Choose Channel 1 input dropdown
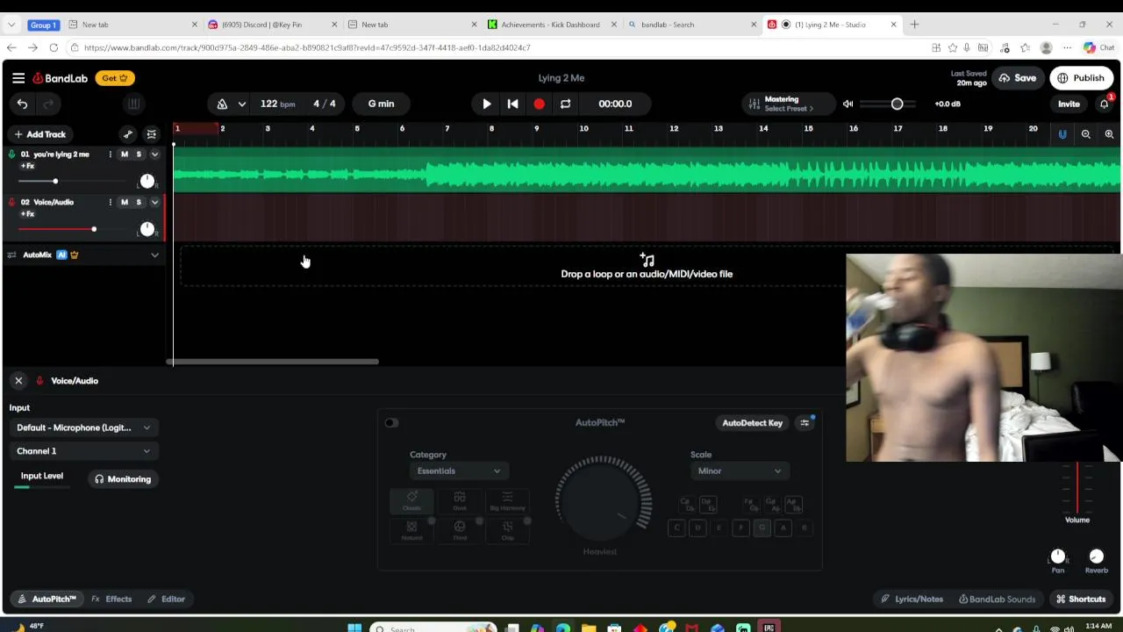Viewport: 1123px width, 632px height. click(x=83, y=451)
